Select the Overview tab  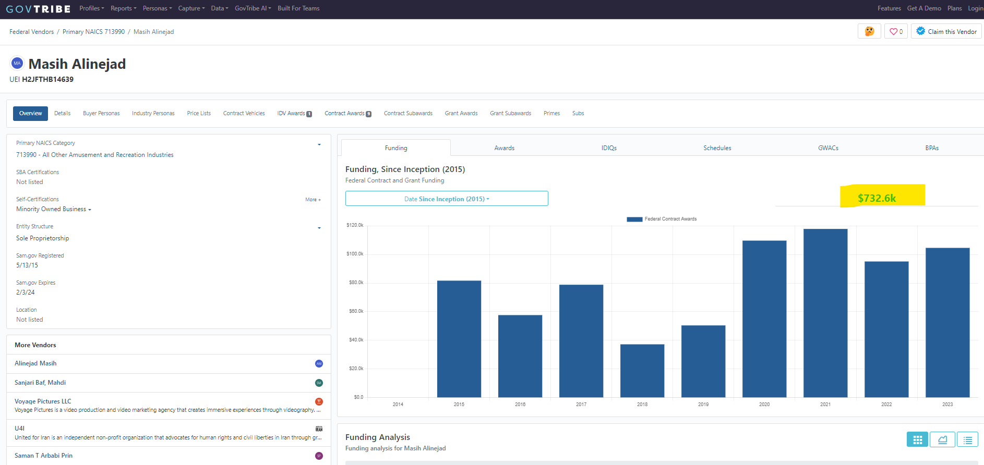[30, 114]
